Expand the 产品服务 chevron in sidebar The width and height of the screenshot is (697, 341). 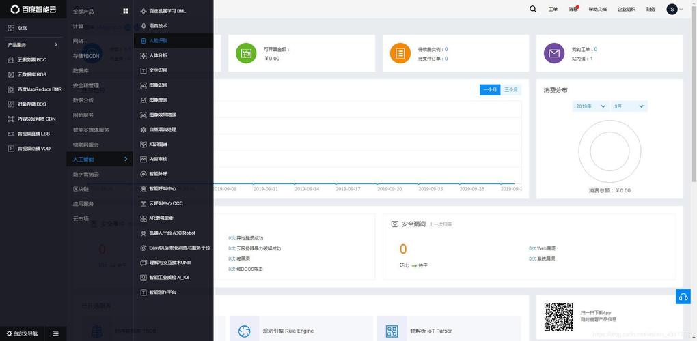point(55,45)
